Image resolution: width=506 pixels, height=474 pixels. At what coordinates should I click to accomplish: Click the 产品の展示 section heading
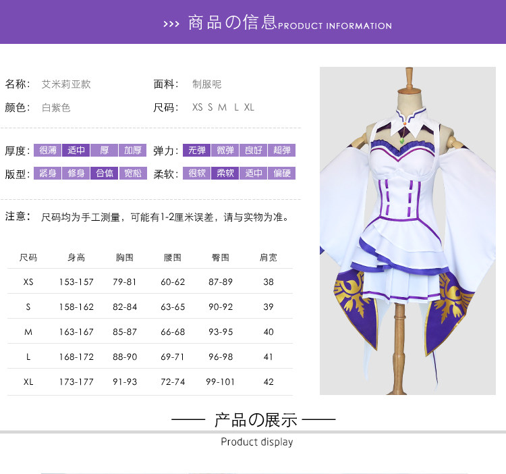pyautogui.click(x=256, y=420)
